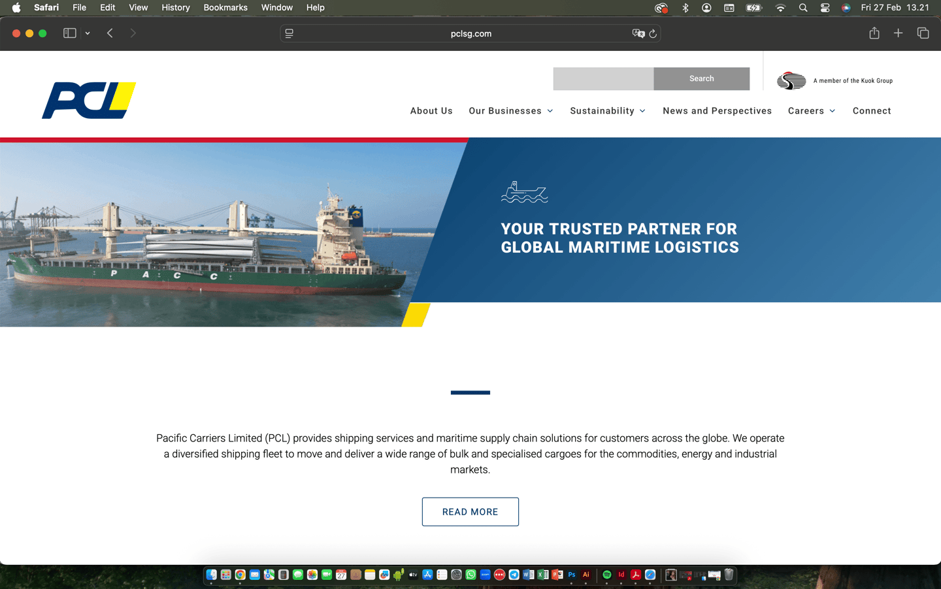Click the hero headline text
Viewport: 941px width, 589px height.
(620, 238)
